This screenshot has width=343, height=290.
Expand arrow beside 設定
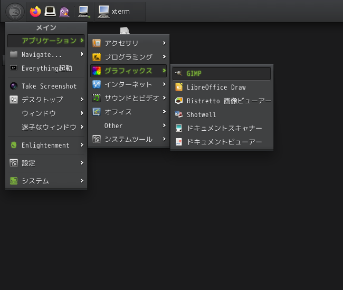(x=82, y=162)
